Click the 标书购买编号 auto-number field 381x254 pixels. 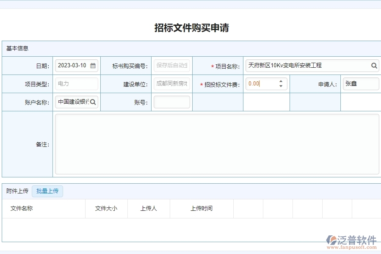(171, 66)
